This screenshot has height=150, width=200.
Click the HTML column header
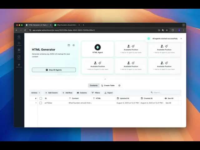click(x=97, y=98)
